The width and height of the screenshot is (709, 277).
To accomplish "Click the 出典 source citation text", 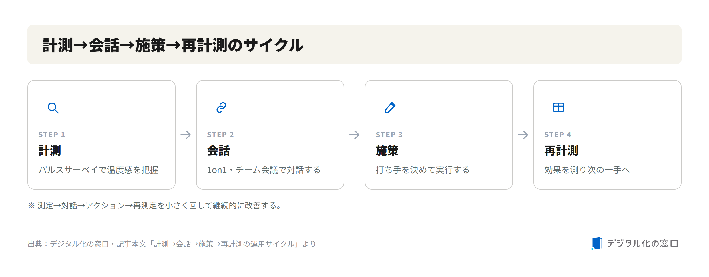I will (172, 244).
